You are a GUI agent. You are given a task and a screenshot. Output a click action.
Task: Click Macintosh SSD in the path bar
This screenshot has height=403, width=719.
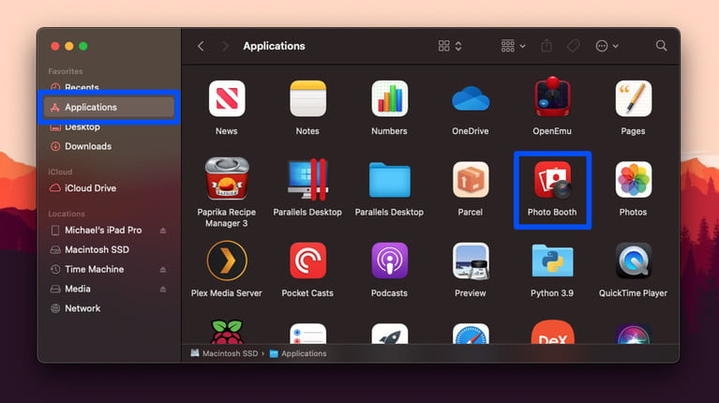point(224,353)
